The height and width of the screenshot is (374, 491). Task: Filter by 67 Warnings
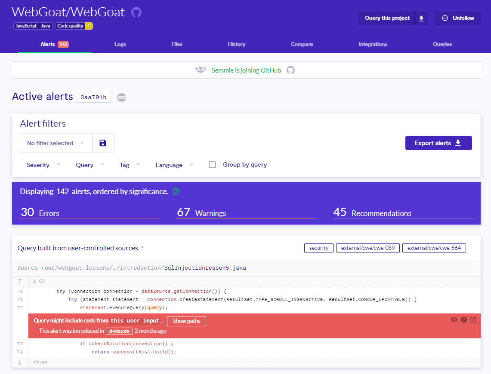pyautogui.click(x=246, y=213)
